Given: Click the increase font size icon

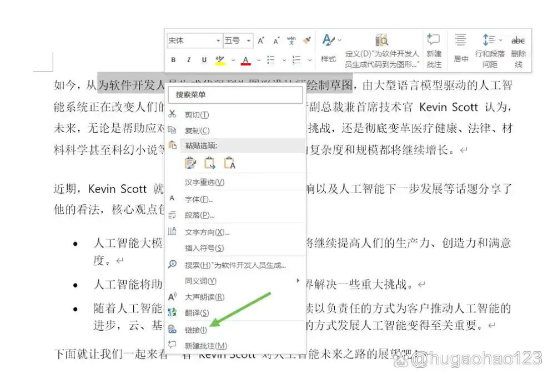Looking at the screenshot, I should click(x=261, y=41).
